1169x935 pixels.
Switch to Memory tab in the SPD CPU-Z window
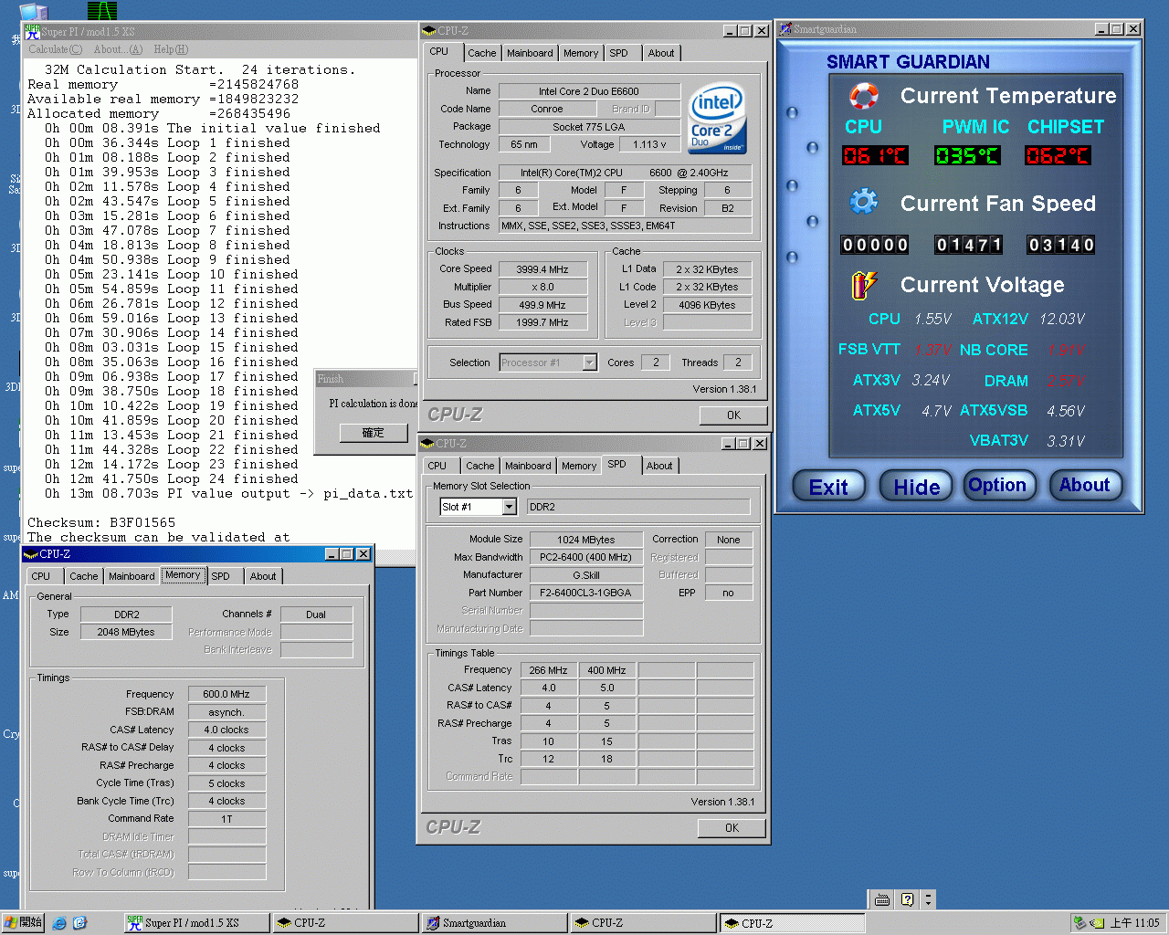579,466
